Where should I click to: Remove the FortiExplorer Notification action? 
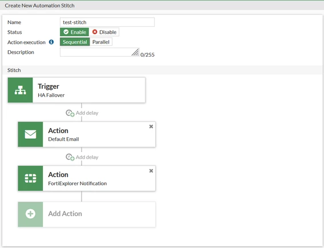[151, 171]
